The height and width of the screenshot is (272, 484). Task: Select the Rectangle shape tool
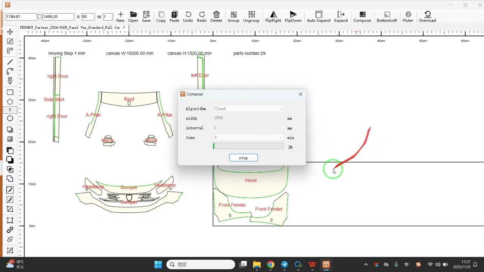pyautogui.click(x=10, y=92)
